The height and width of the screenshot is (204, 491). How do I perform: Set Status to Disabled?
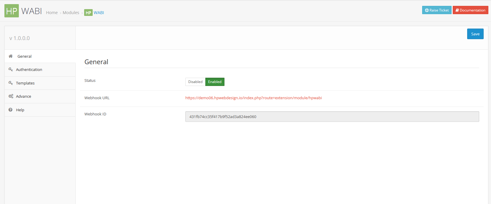(x=195, y=82)
